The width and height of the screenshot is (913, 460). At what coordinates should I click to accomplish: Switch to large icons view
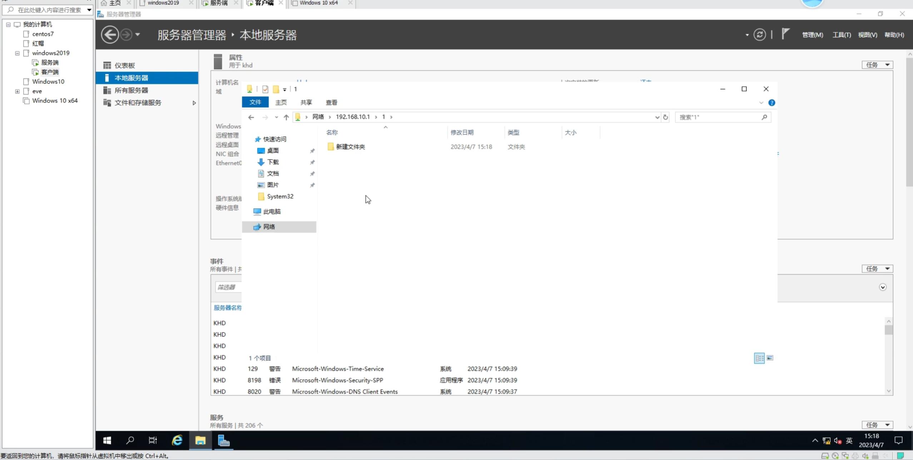tap(770, 358)
